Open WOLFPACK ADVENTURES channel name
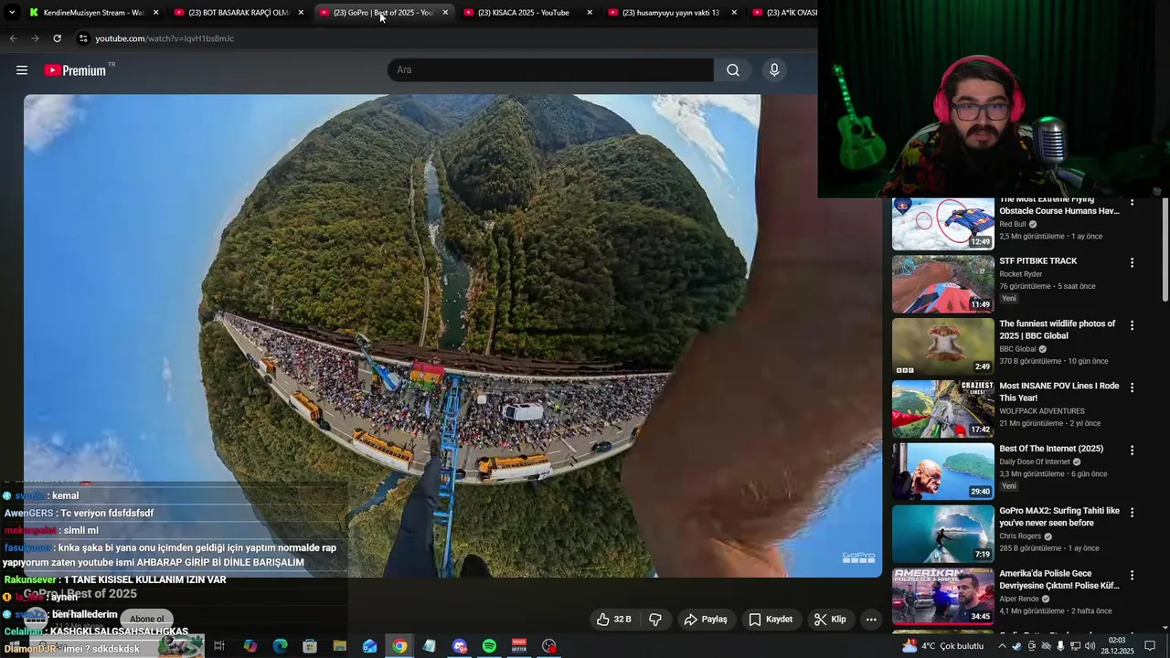This screenshot has width=1170, height=658. (x=1042, y=411)
